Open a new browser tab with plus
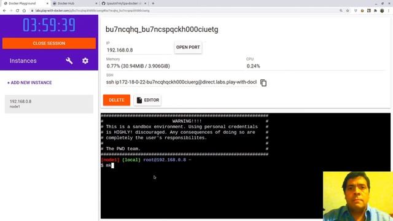Viewport: 393px width, 221px height. (x=153, y=4)
